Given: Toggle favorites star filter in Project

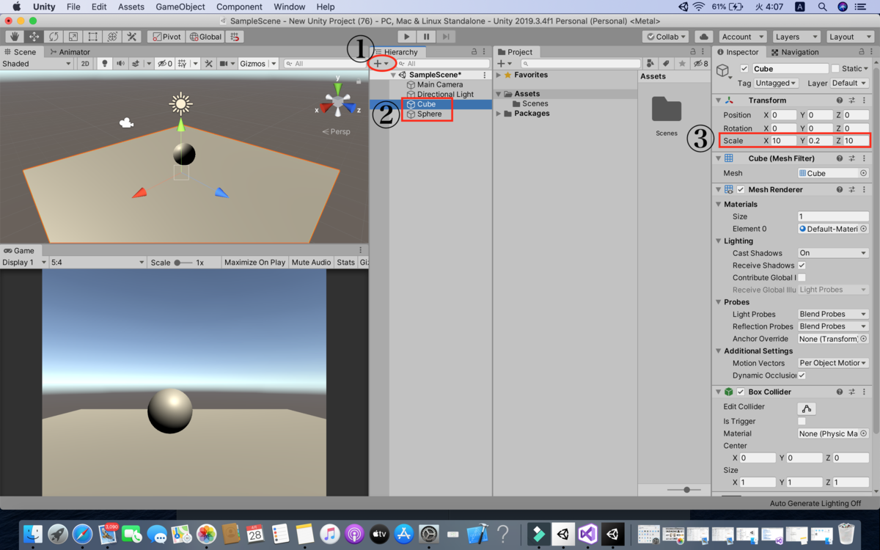Looking at the screenshot, I should point(682,64).
